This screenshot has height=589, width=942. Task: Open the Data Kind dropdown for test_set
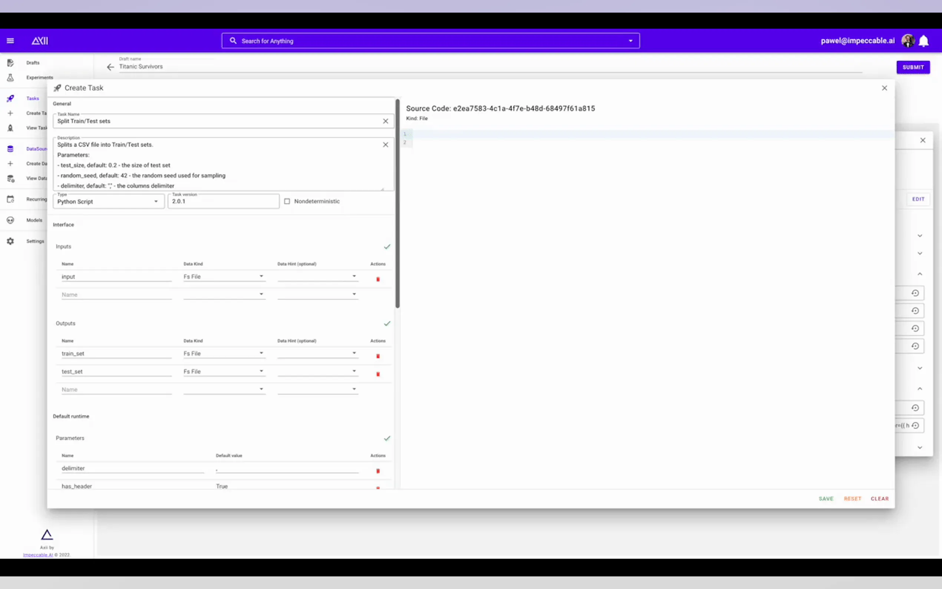coord(224,372)
